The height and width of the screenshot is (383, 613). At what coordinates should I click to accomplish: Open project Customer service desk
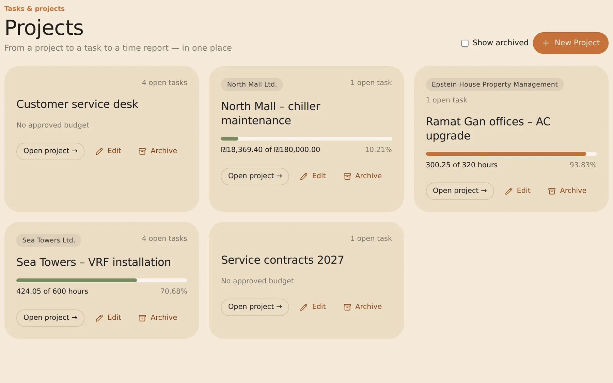pyautogui.click(x=50, y=151)
